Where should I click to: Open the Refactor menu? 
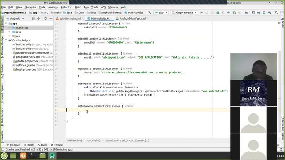click(66, 7)
